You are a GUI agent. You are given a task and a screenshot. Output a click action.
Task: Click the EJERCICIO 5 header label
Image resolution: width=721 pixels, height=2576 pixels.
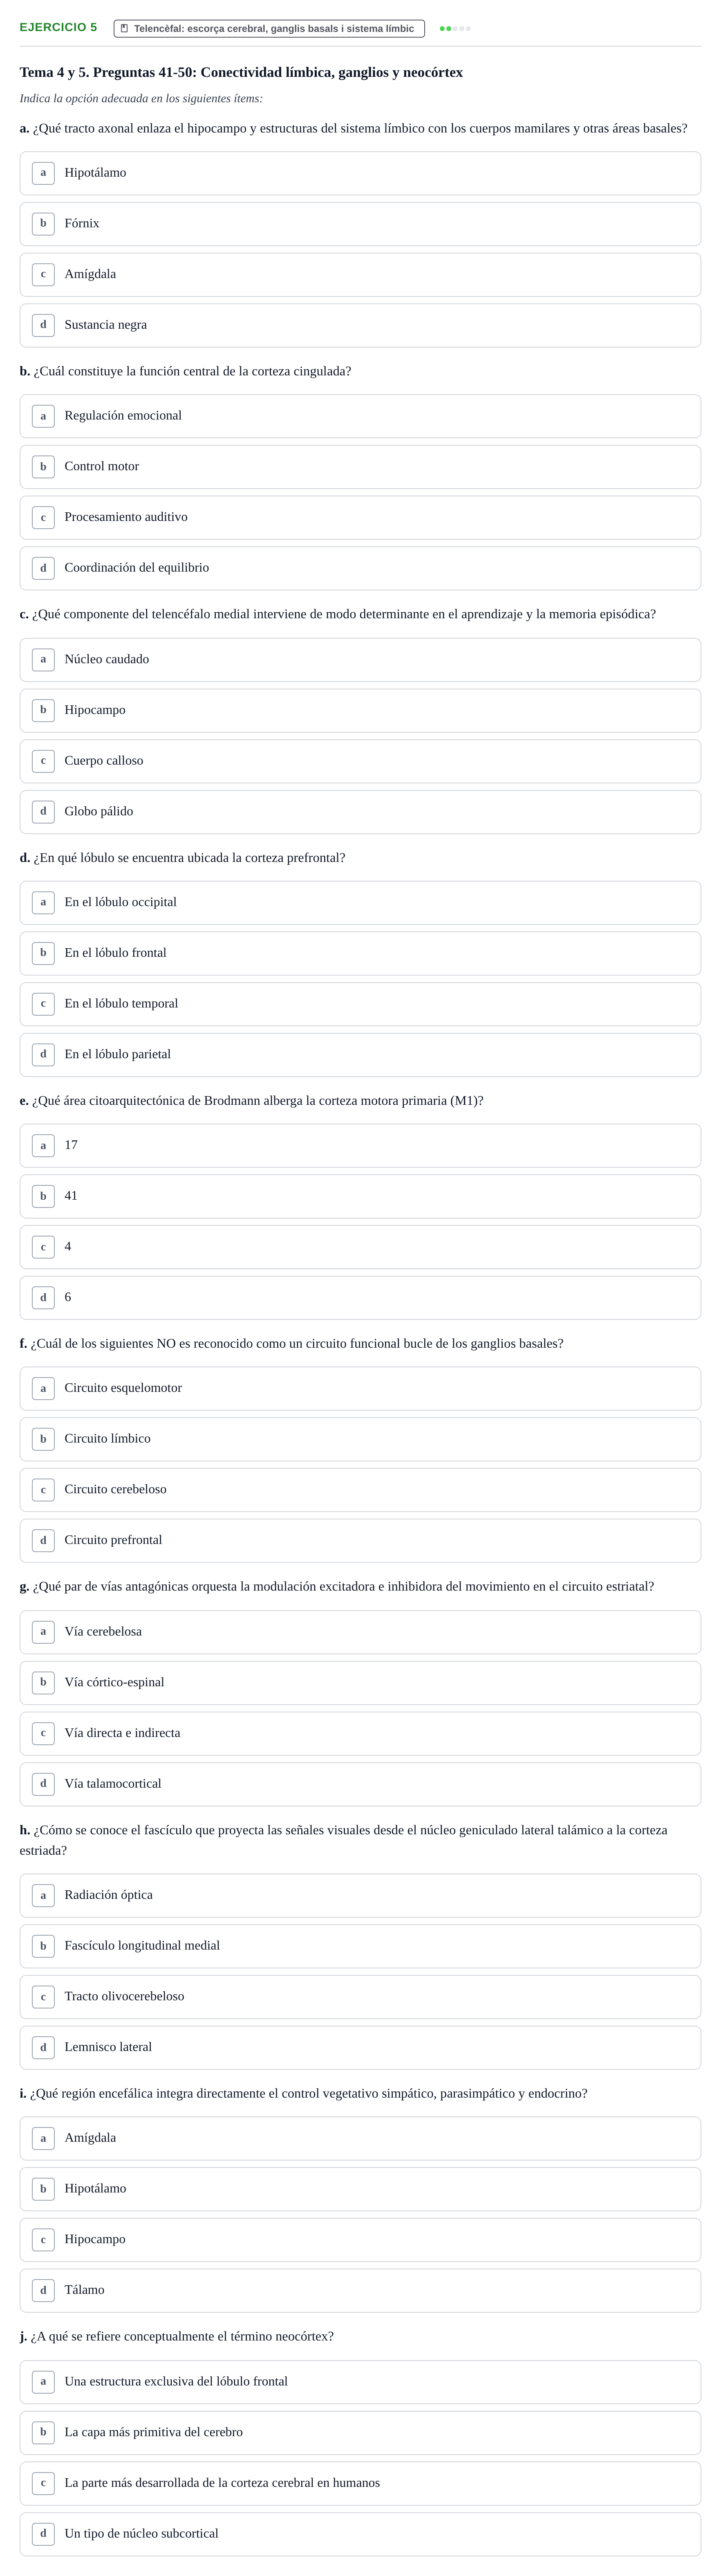coord(58,27)
